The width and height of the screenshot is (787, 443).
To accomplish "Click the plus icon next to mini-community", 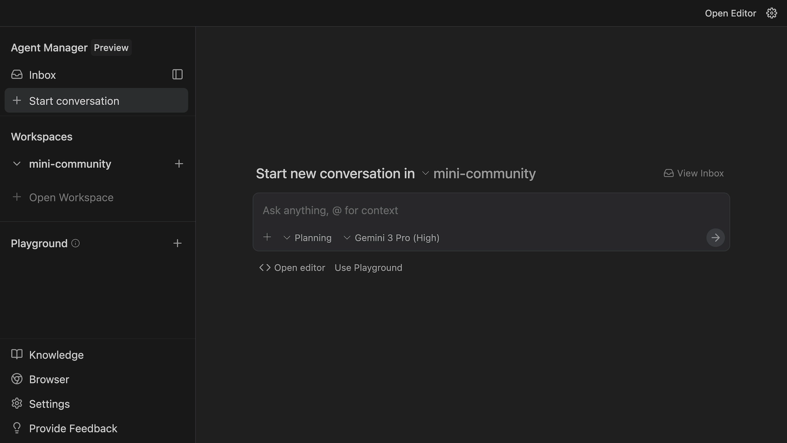I will [179, 164].
